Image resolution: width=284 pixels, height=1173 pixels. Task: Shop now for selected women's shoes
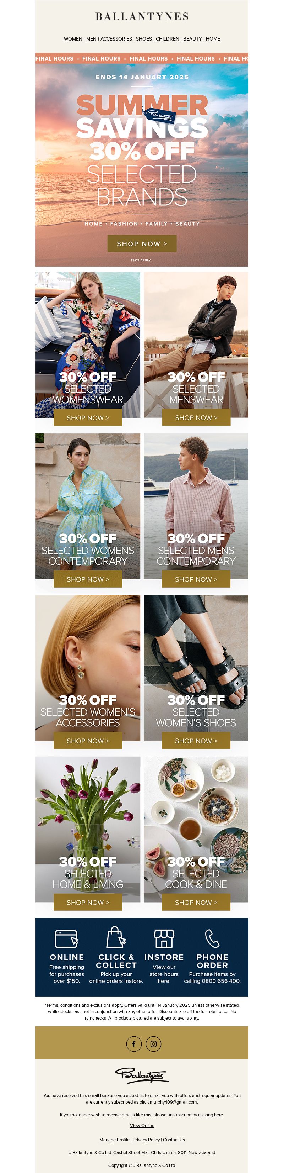click(x=196, y=741)
